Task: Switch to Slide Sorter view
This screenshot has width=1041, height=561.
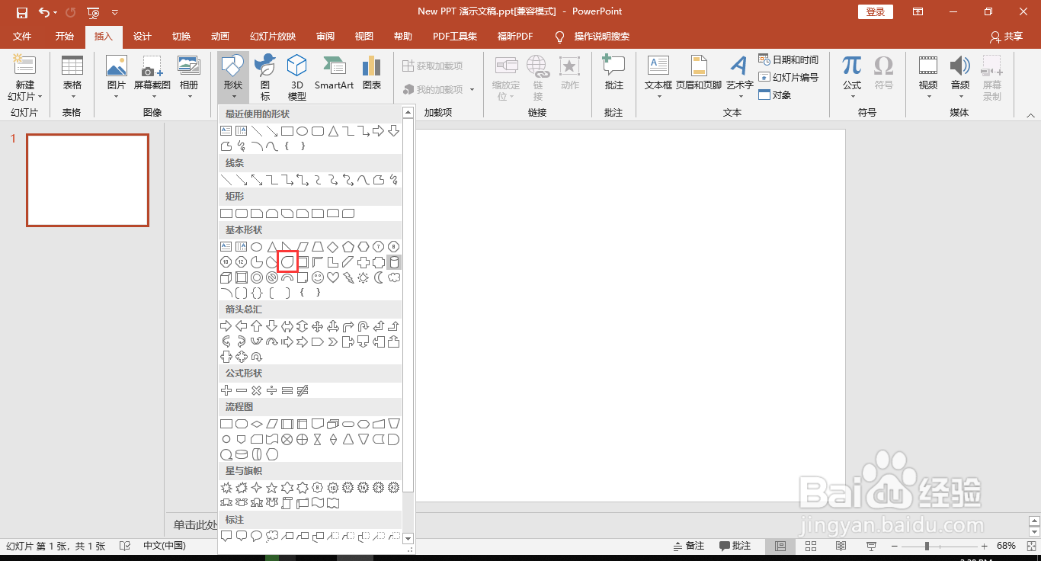Action: click(x=811, y=546)
